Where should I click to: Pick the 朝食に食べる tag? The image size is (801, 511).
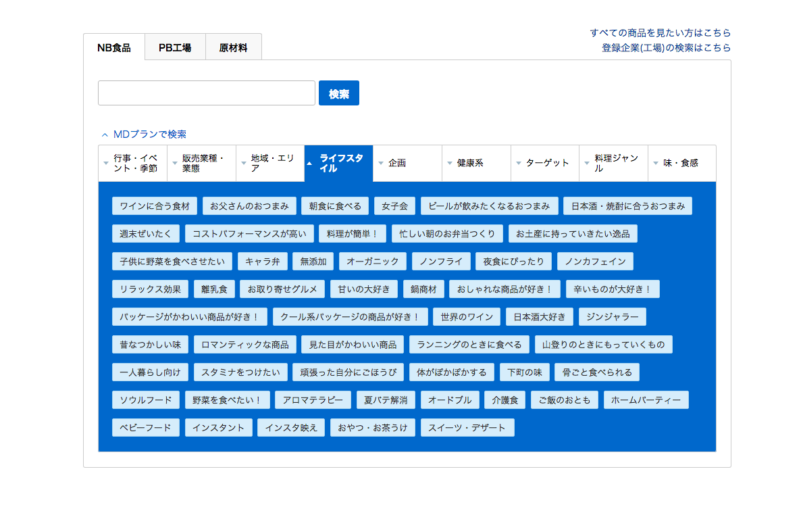(335, 206)
